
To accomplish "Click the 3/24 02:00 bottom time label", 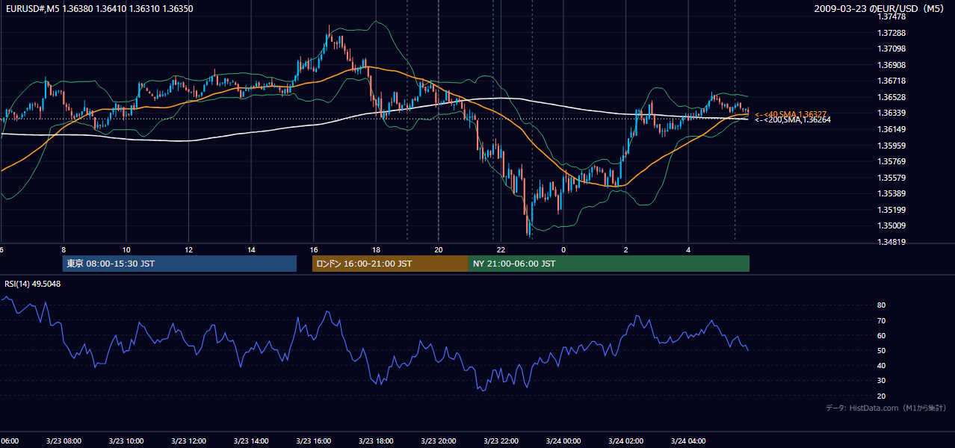I will (625, 441).
